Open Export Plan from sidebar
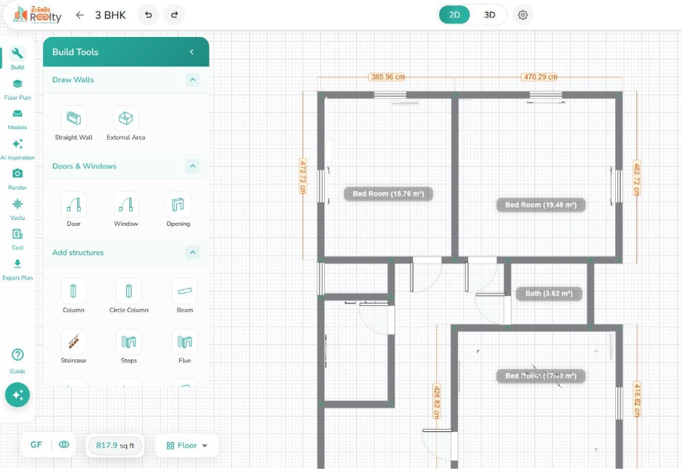 17,270
